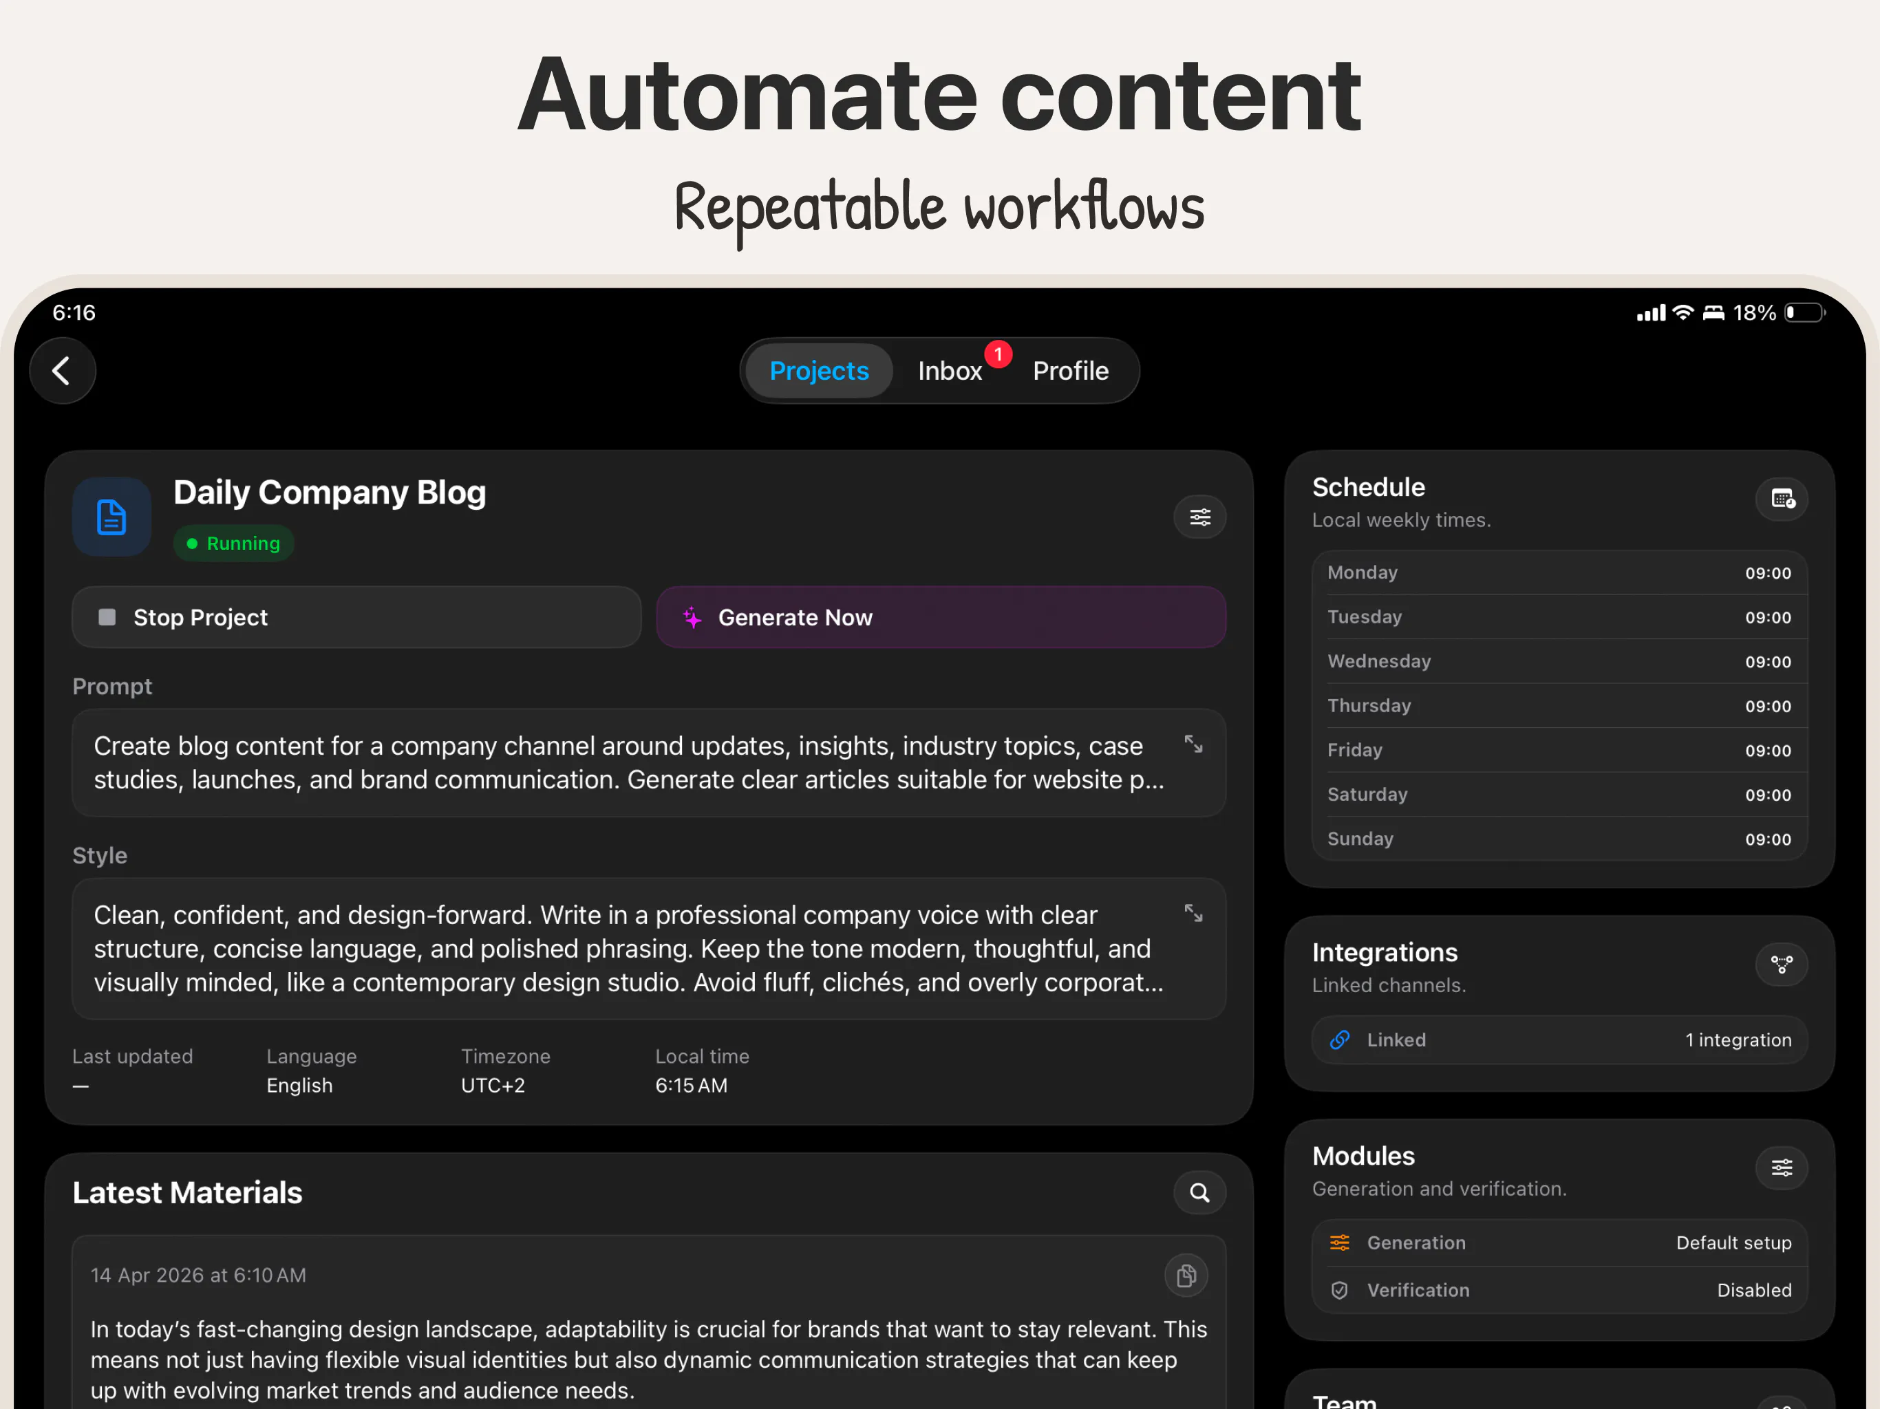Click the 6:15 AM local time
Screen dimensions: 1880x1409
(691, 1085)
